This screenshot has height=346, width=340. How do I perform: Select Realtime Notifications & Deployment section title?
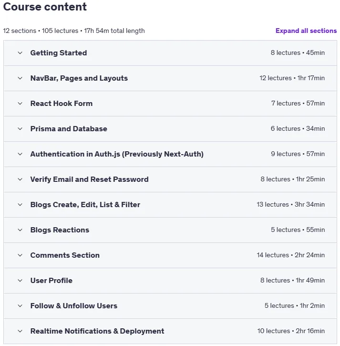pos(97,331)
